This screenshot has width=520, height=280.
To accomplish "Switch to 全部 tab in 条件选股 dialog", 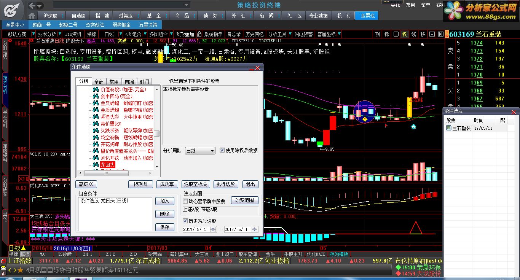I will (x=99, y=81).
